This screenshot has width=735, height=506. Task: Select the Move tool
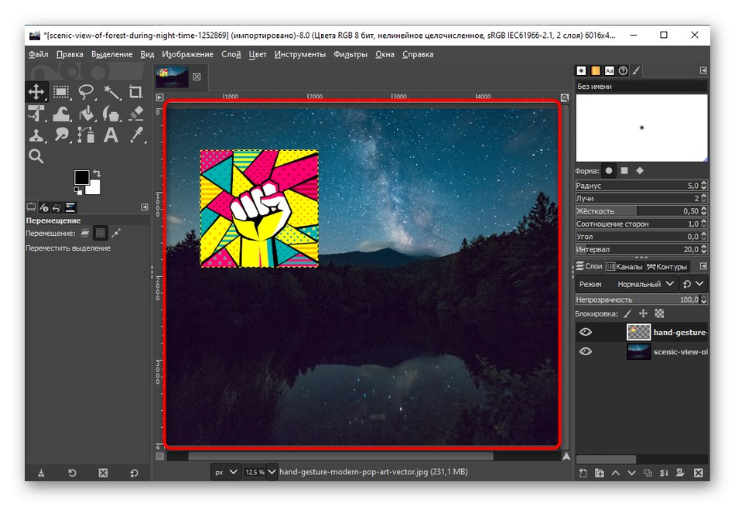click(x=36, y=91)
